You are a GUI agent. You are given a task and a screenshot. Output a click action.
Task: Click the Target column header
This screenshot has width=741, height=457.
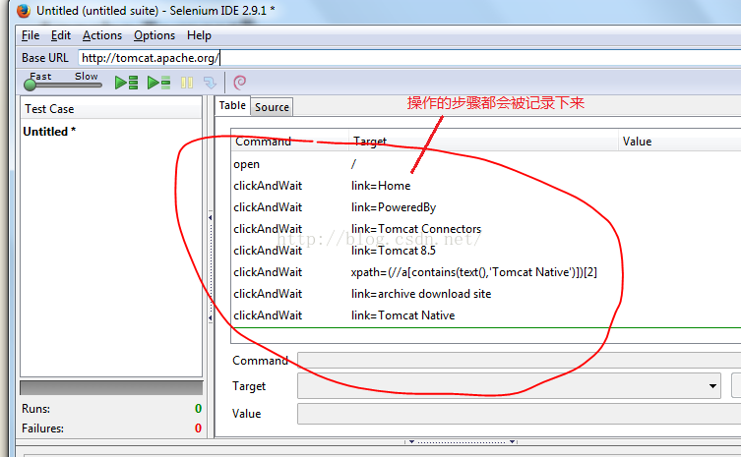point(483,142)
